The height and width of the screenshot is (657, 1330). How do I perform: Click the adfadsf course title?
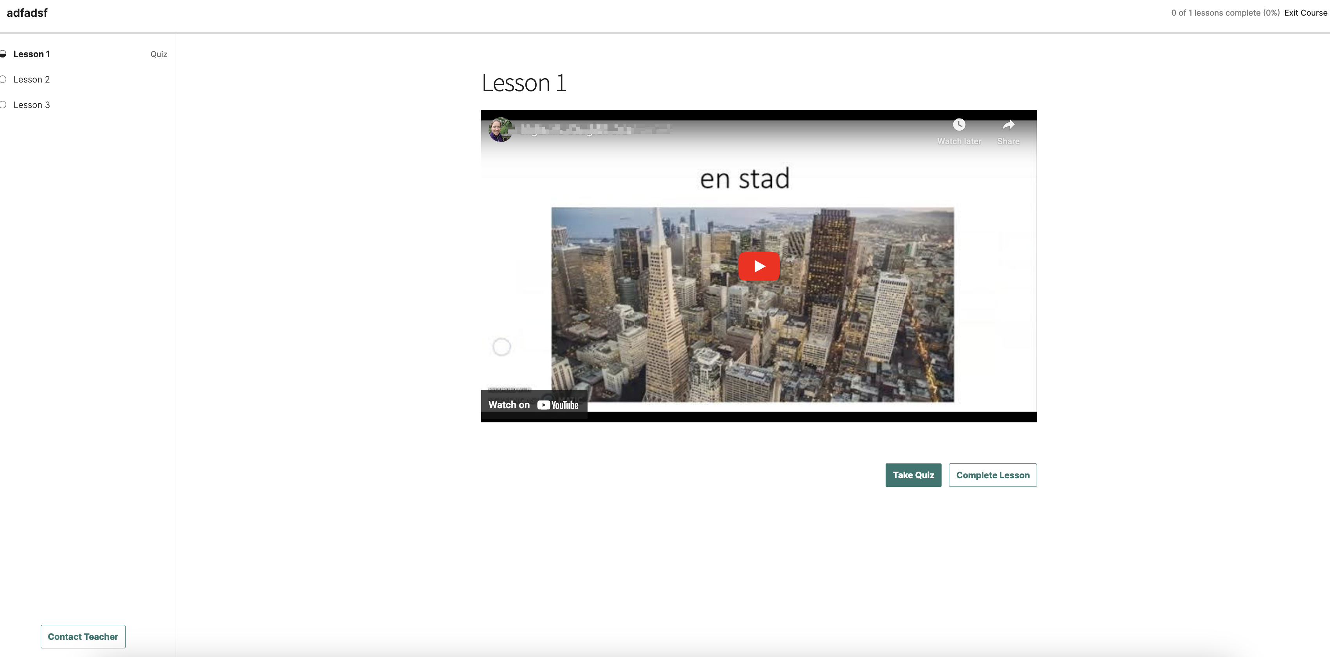(x=27, y=13)
